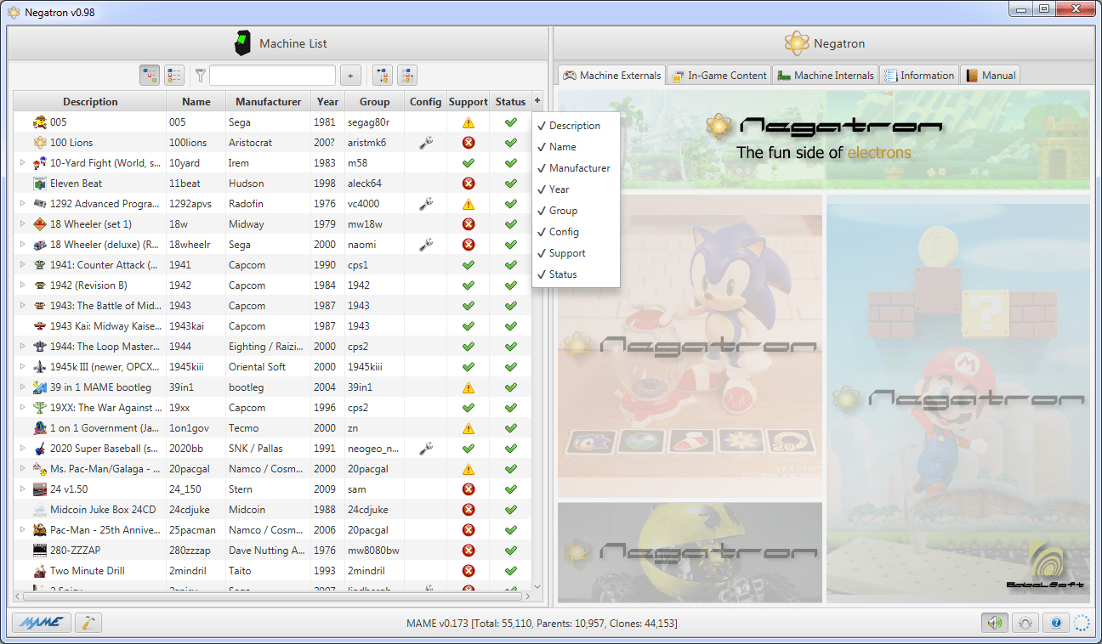1102x644 pixels.
Task: Focus the machine filter text field
Action: click(x=272, y=76)
